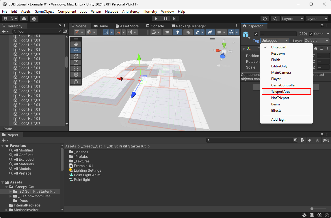Toggle scene lighting bulb icon
Viewport: 331px width, 218px height.
pyautogui.click(x=177, y=32)
